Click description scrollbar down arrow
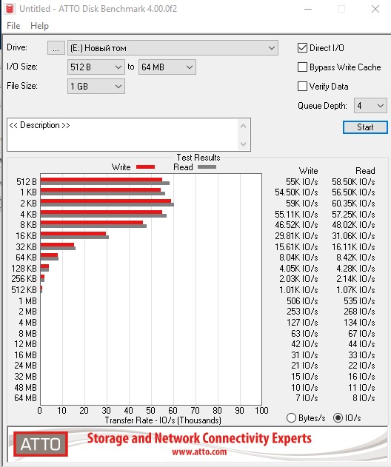The width and height of the screenshot is (391, 467). pyautogui.click(x=243, y=144)
